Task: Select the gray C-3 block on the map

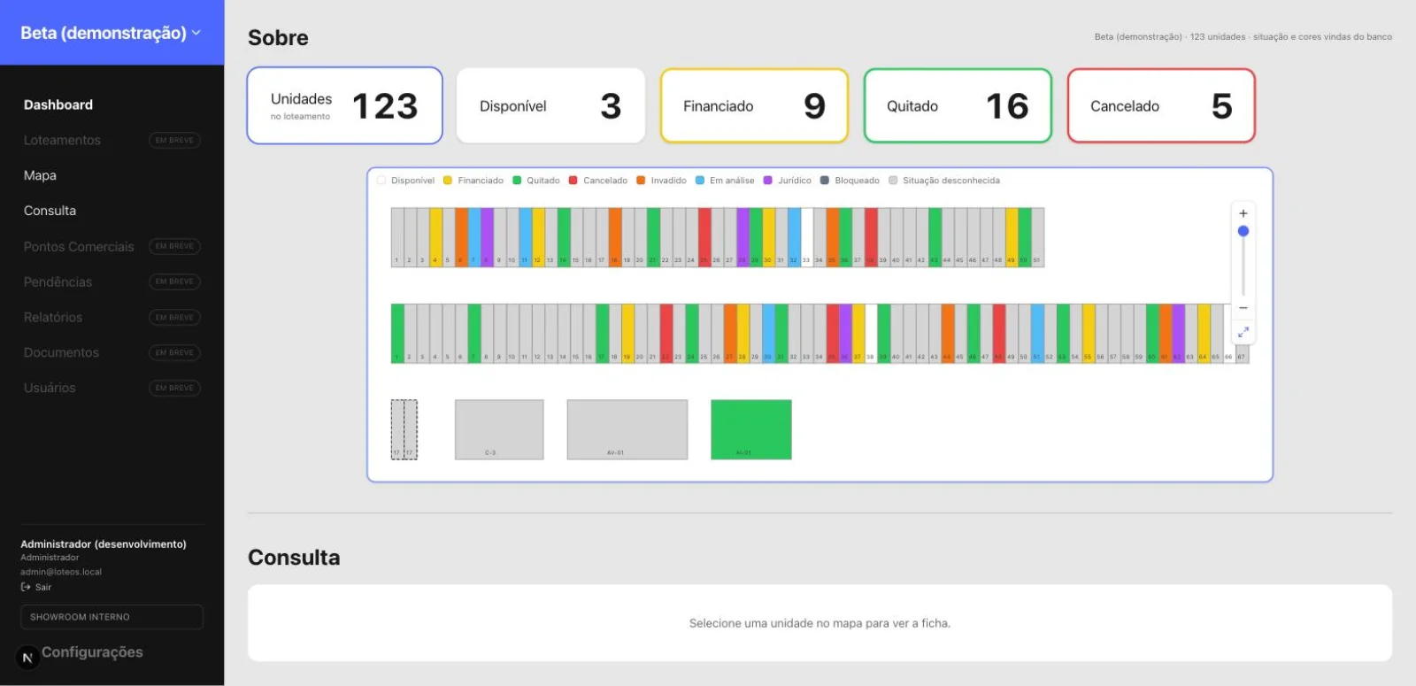Action: click(499, 429)
